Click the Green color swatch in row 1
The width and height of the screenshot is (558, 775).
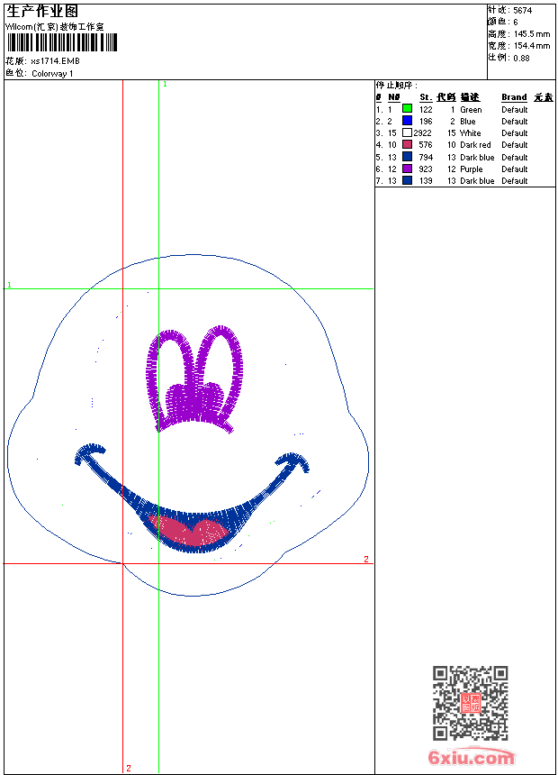coord(407,109)
